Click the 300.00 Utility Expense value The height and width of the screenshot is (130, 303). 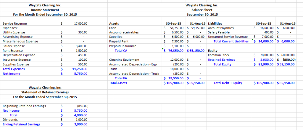[83, 32]
